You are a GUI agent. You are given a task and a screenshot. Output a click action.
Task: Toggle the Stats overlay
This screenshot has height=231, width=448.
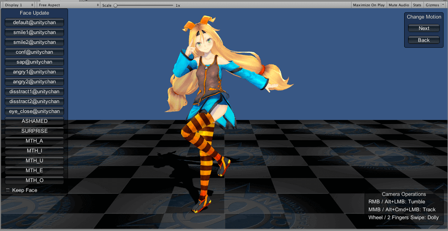(x=417, y=5)
